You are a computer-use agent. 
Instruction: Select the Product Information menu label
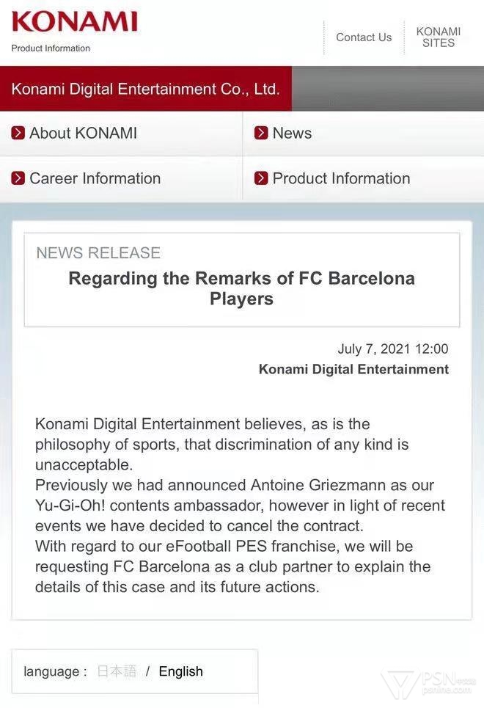(x=341, y=178)
